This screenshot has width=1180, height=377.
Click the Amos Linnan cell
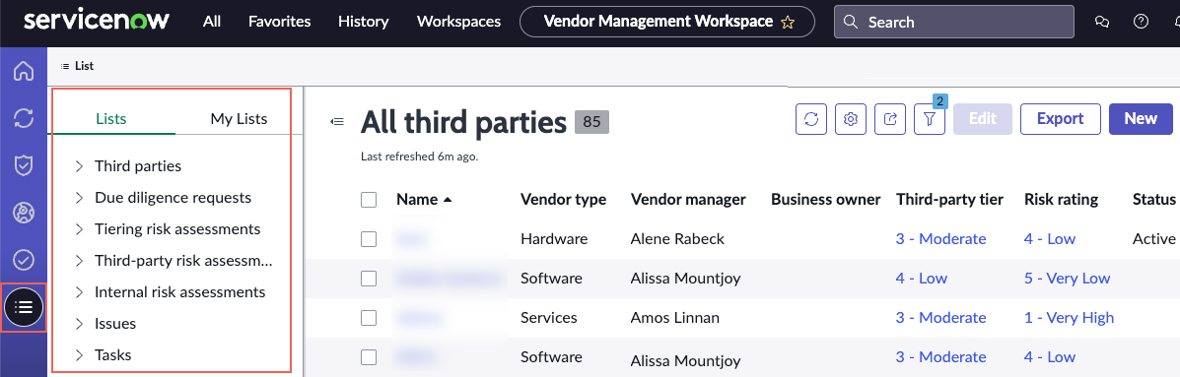click(x=674, y=318)
